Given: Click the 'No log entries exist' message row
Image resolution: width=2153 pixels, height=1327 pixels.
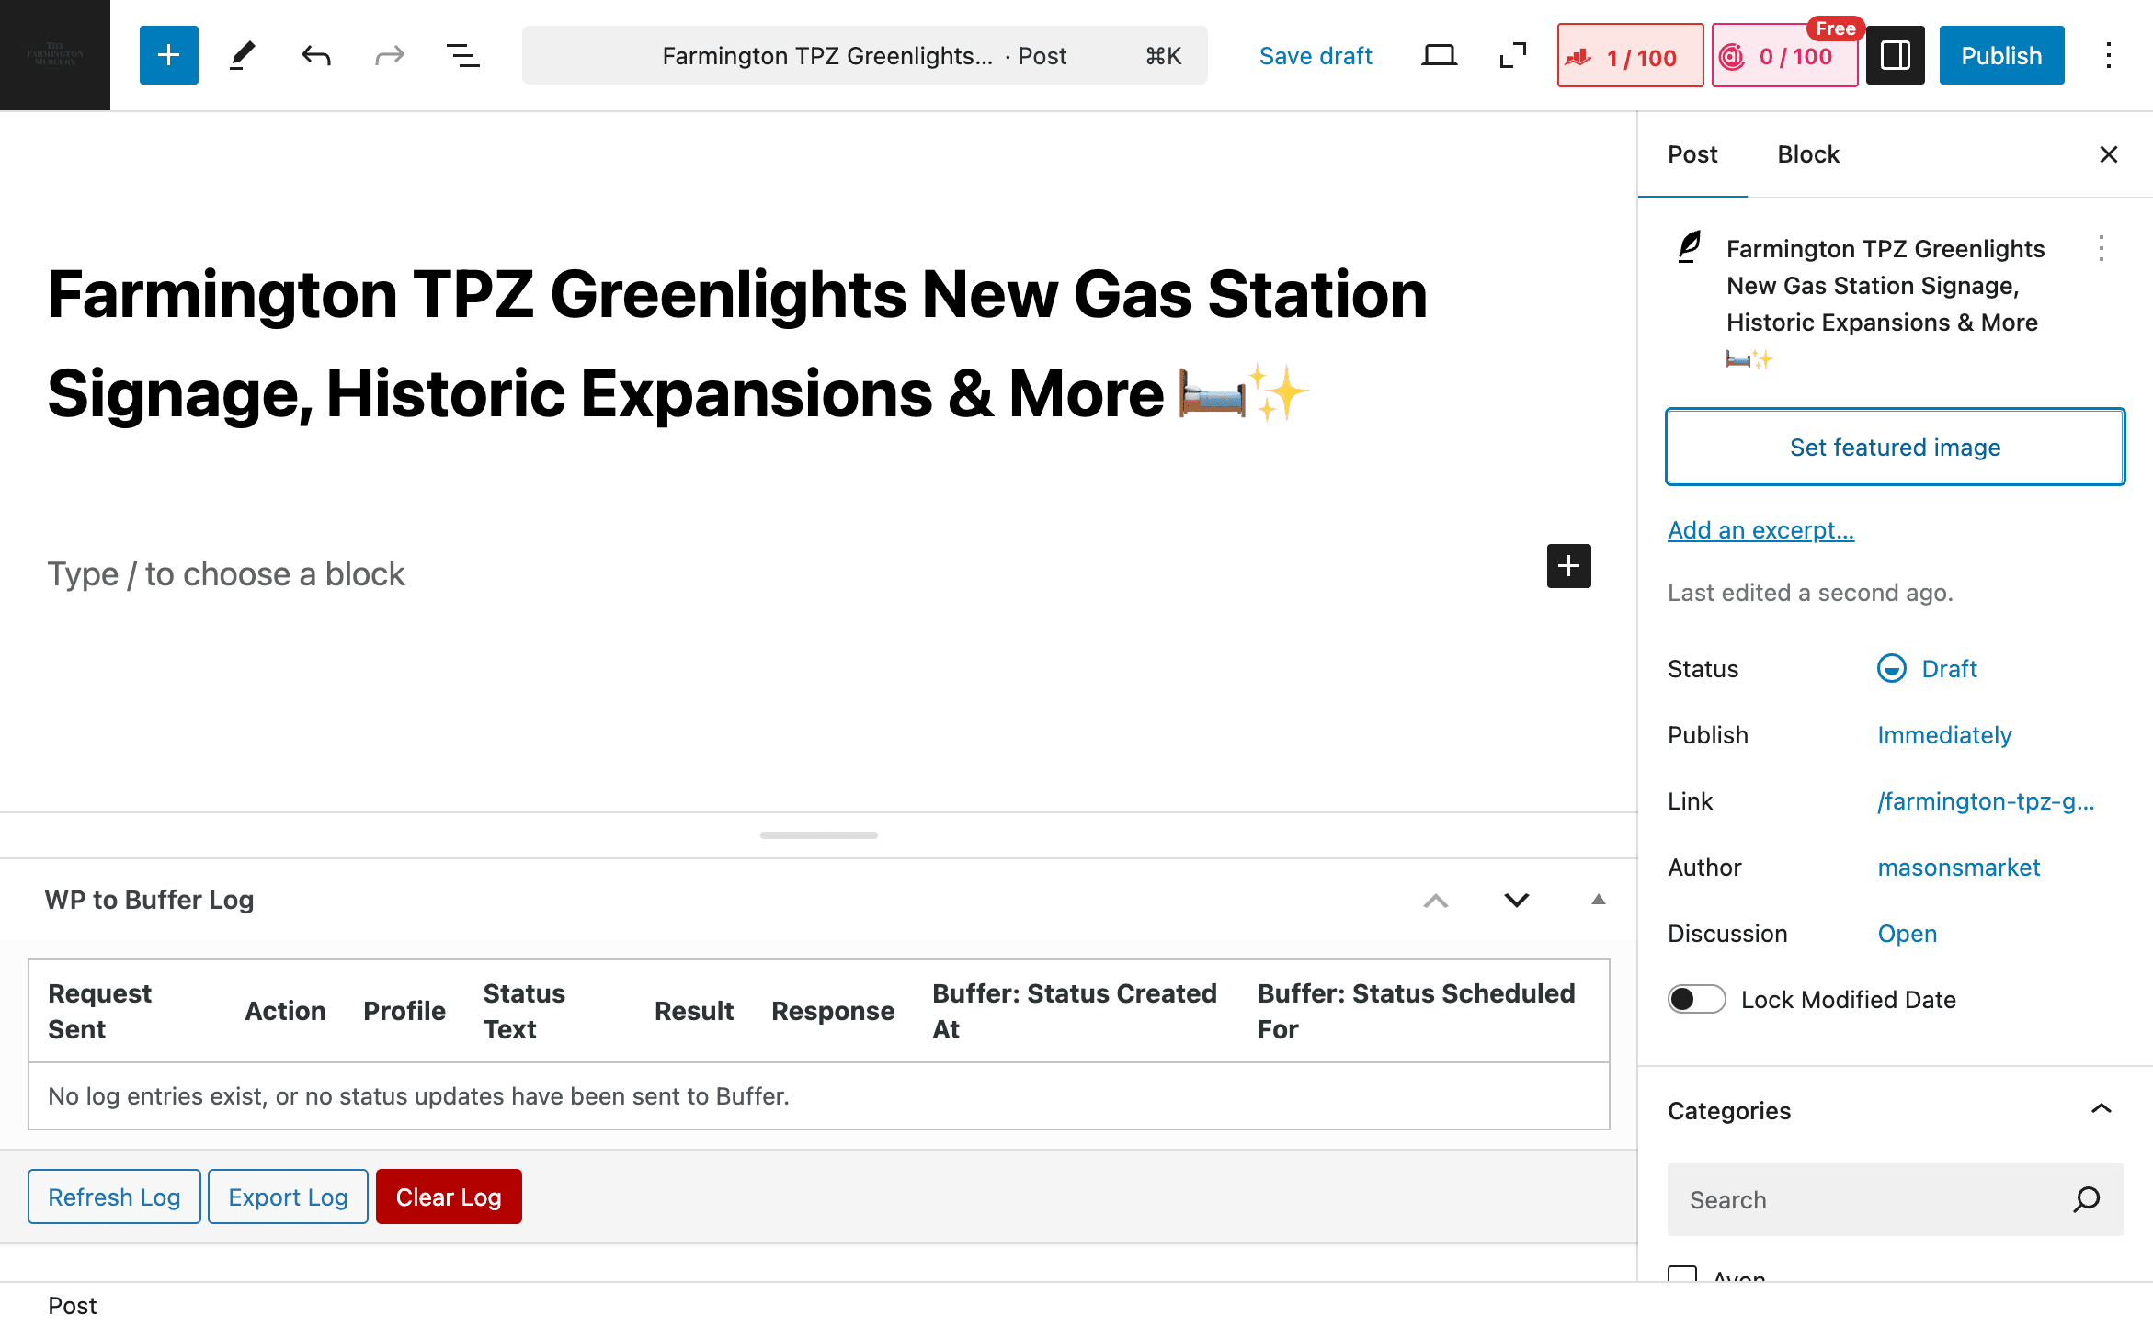Looking at the screenshot, I should coord(819,1096).
